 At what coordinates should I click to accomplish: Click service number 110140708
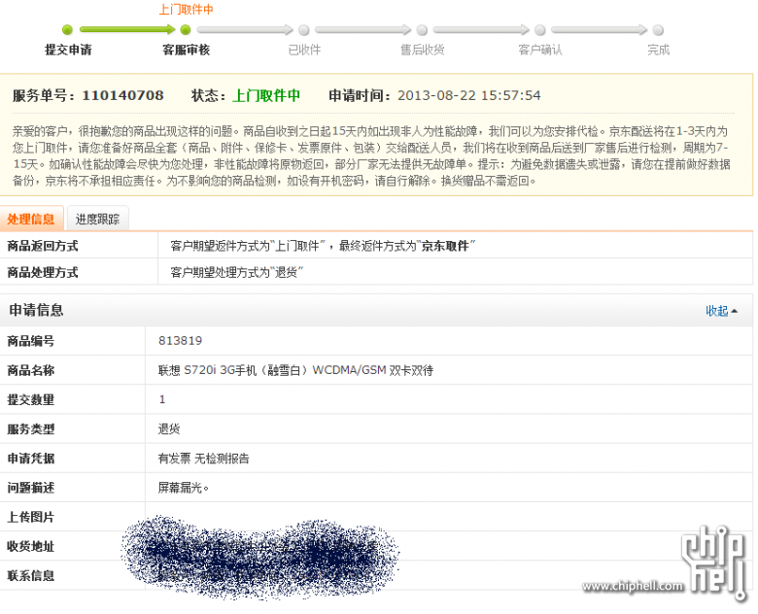click(122, 95)
